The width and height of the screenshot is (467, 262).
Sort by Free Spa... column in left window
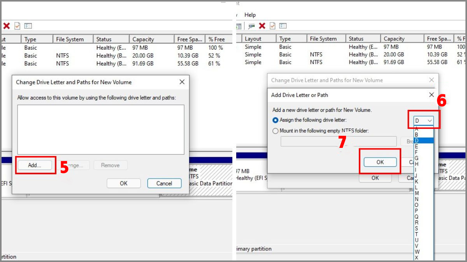190,39
